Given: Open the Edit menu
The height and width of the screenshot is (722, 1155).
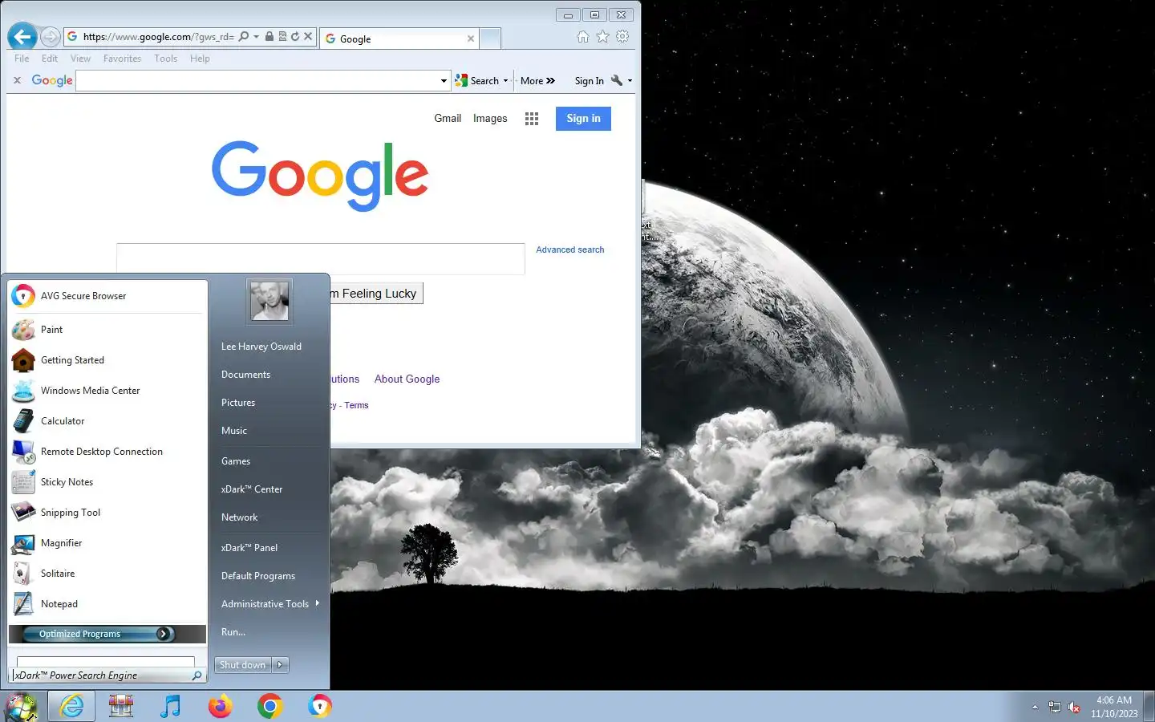Looking at the screenshot, I should click(x=50, y=59).
